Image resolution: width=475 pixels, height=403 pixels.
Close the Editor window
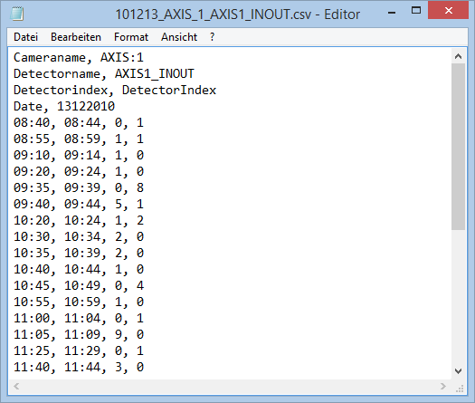(x=449, y=10)
